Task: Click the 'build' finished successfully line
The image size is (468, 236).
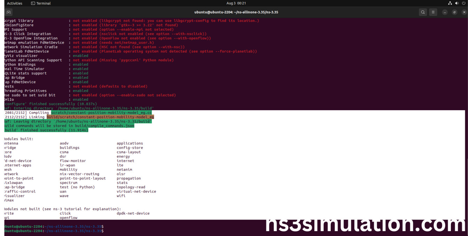Action: click(x=46, y=130)
